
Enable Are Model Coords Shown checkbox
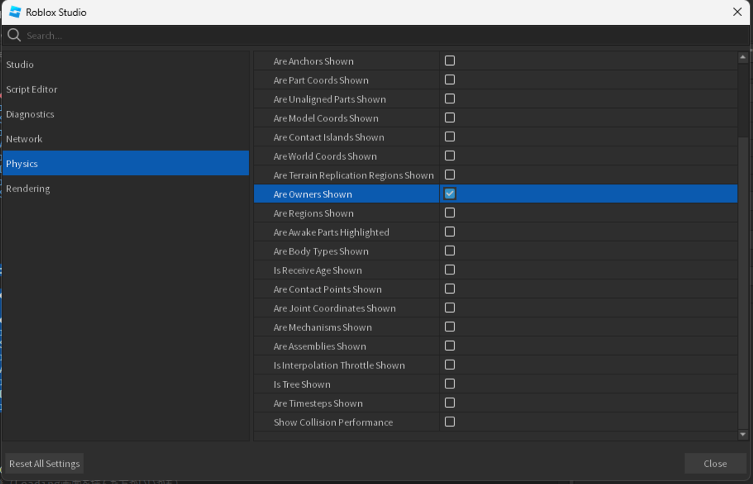tap(450, 117)
